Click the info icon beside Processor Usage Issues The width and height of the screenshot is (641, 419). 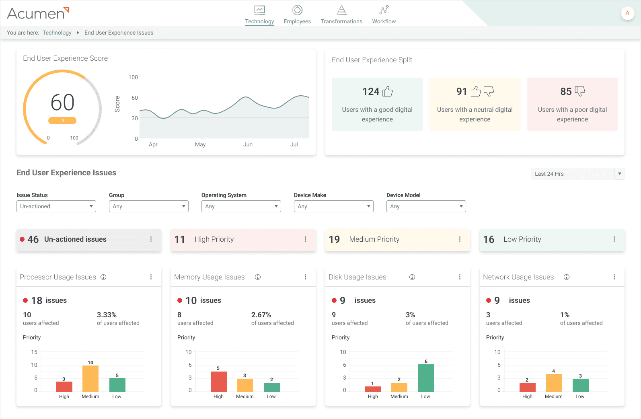click(x=103, y=277)
